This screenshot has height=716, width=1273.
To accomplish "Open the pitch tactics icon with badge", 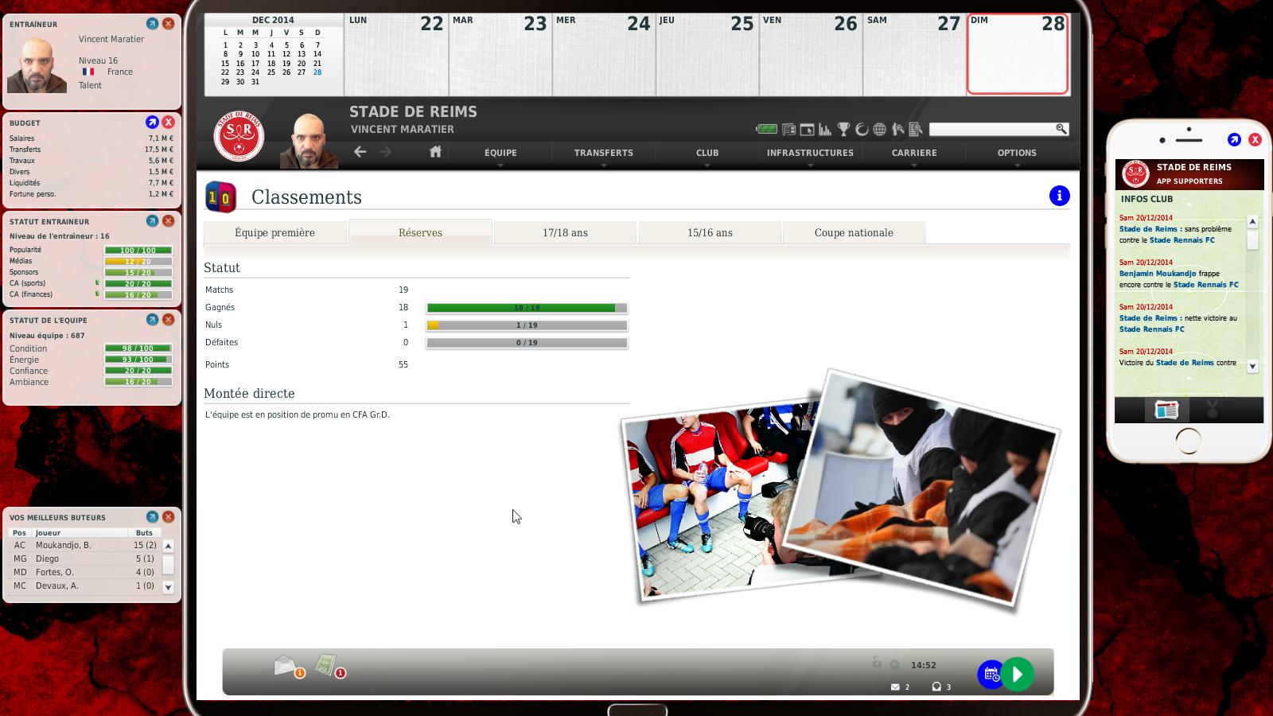I will coord(329,666).
